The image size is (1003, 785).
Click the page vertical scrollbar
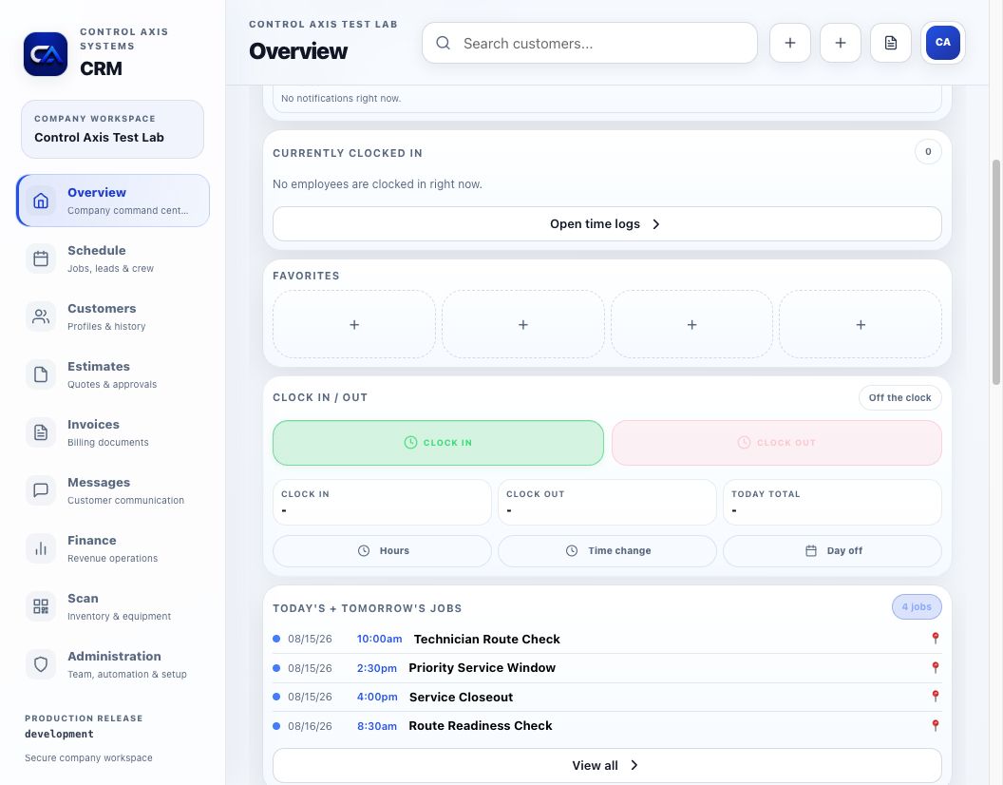tap(996, 272)
